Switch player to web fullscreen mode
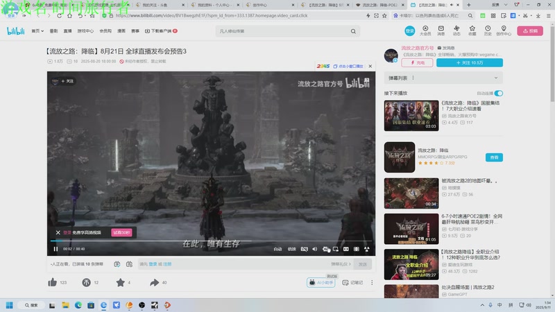The height and width of the screenshot is (312, 555). 357,249
